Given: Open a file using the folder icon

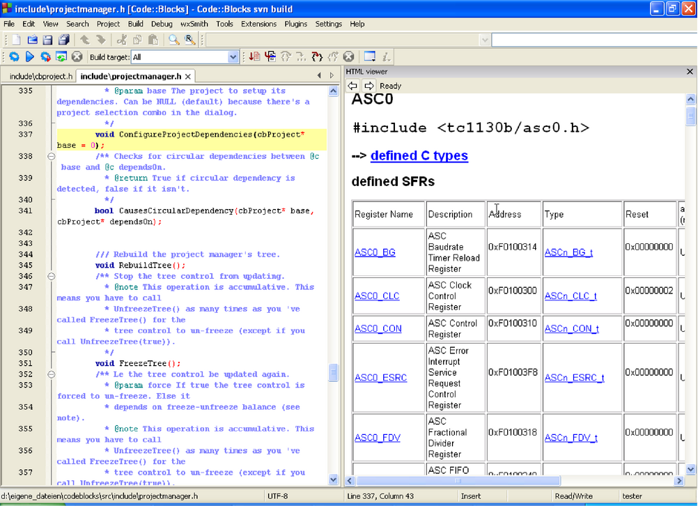Looking at the screenshot, I should (32, 40).
